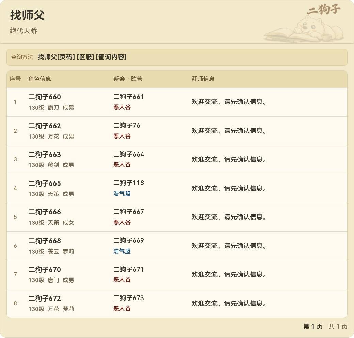Click the 找师父 page title
Image resolution: width=354 pixels, height=338 pixels.
pos(27,15)
